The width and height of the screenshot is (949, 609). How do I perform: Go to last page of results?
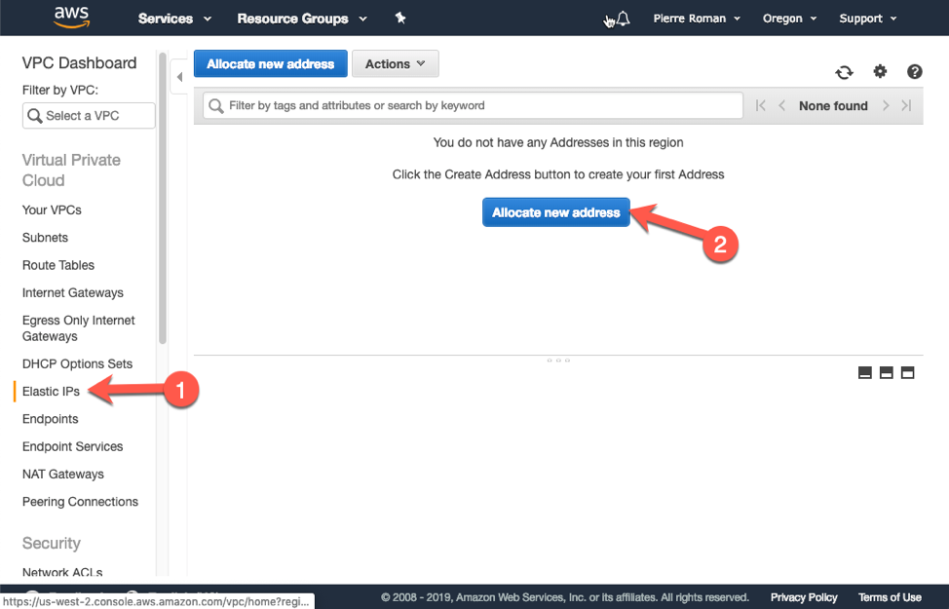click(x=906, y=105)
